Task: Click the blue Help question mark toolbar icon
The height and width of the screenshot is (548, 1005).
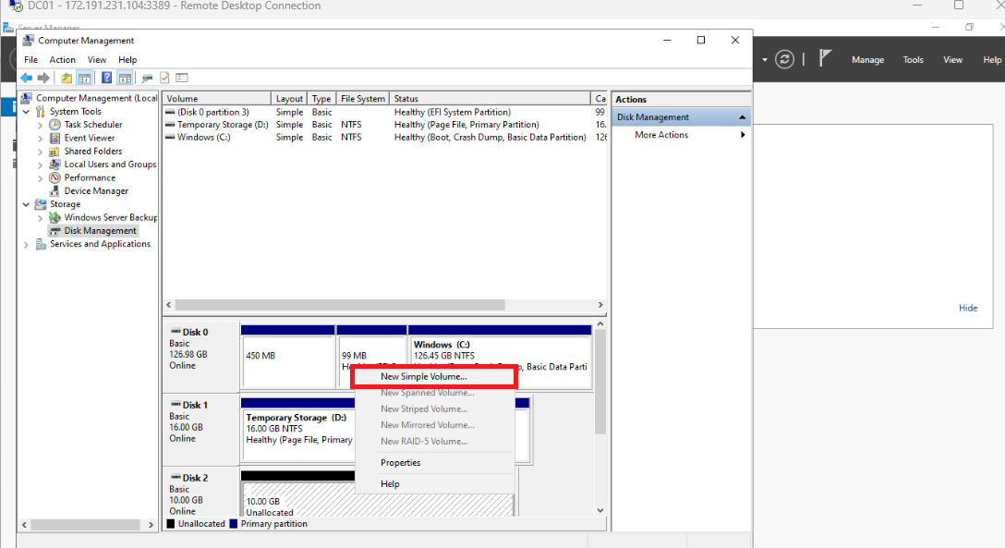Action: point(106,79)
